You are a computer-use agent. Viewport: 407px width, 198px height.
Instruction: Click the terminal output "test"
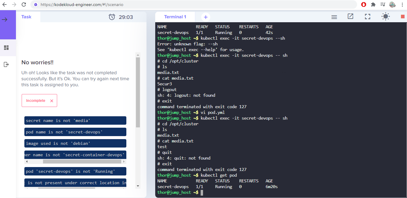[x=162, y=147]
